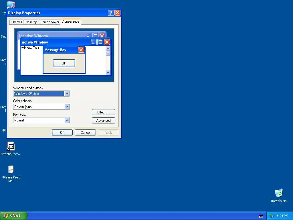
Task: Confirm with the dialog's bottom OK button
Action: [x=62, y=132]
